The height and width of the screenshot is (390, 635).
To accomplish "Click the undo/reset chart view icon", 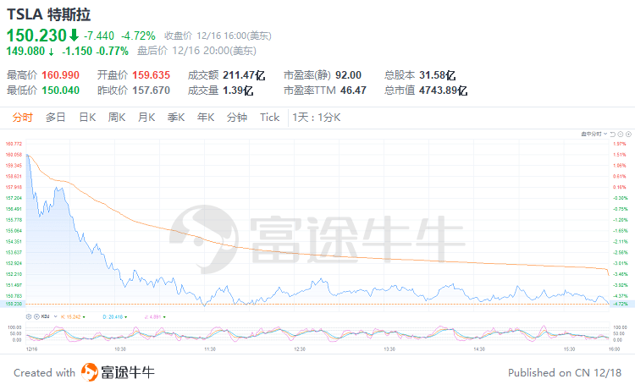I will [613, 135].
